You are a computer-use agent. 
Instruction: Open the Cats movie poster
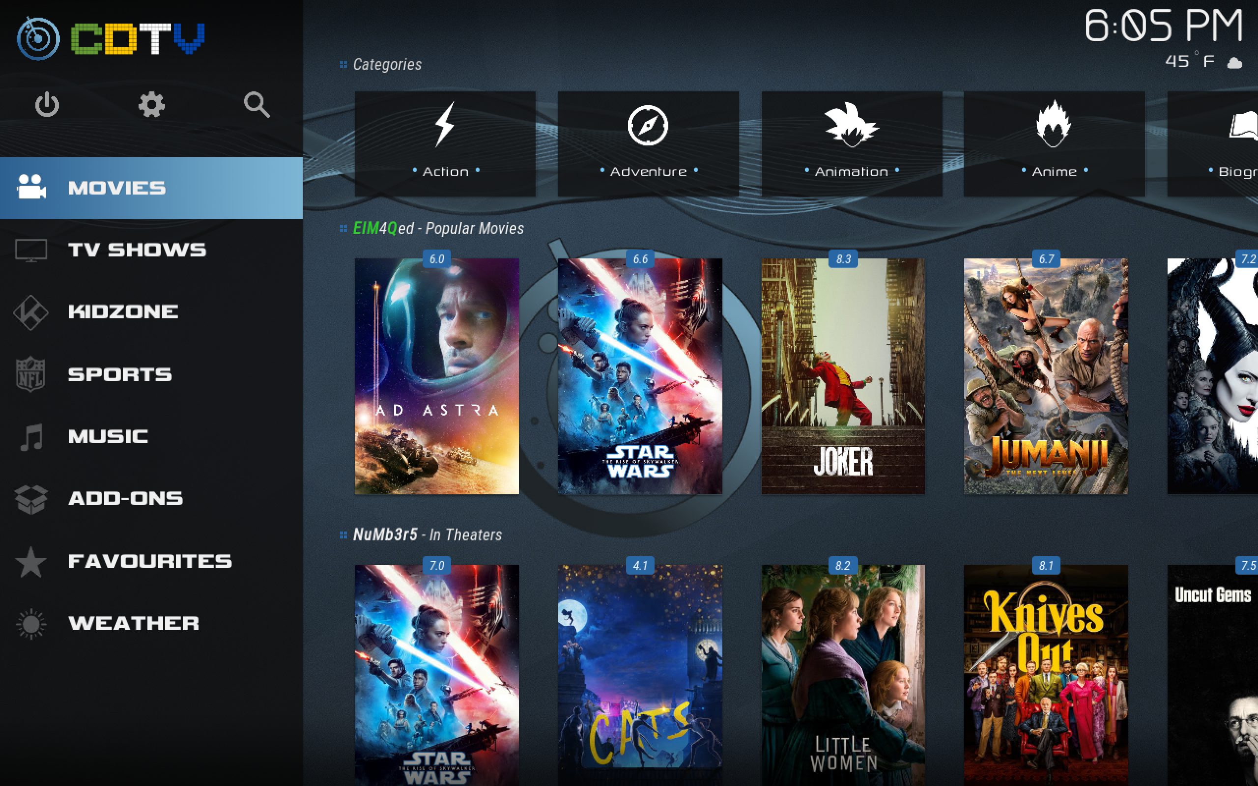click(x=640, y=675)
